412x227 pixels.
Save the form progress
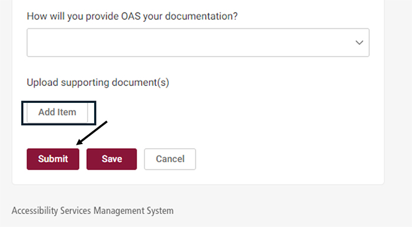click(112, 159)
